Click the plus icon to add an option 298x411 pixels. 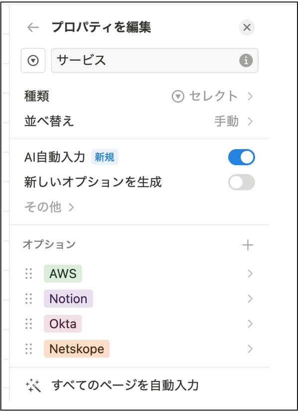click(248, 244)
